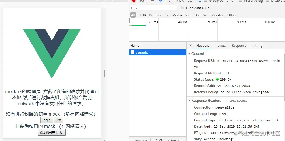Filter requests by Media
This screenshot has height=141, width=285.
click(177, 15)
